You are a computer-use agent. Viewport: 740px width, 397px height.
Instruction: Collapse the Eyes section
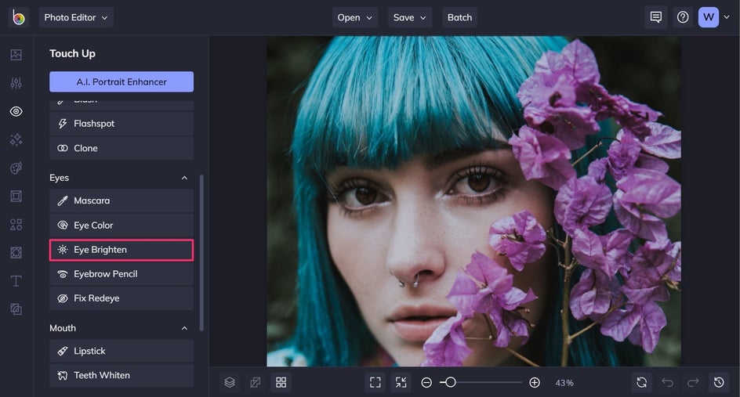tap(184, 178)
